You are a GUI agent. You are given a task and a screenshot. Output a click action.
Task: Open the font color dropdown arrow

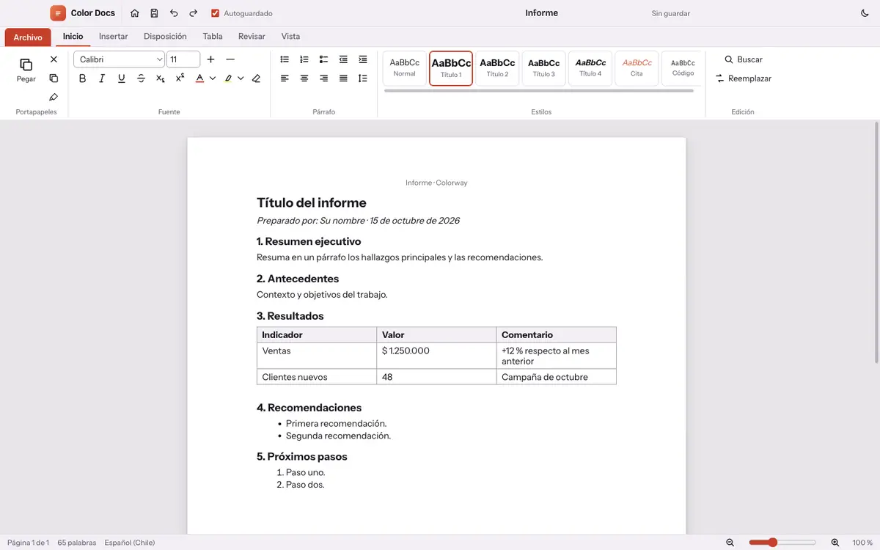pyautogui.click(x=213, y=78)
